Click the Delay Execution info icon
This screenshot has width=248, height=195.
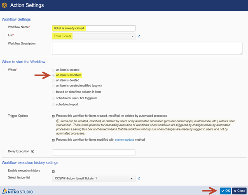tap(33, 151)
